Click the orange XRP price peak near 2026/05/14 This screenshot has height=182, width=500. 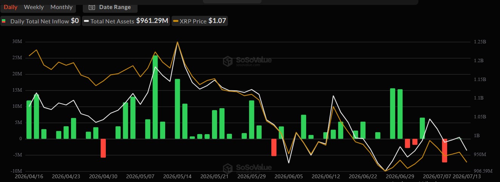[177, 42]
